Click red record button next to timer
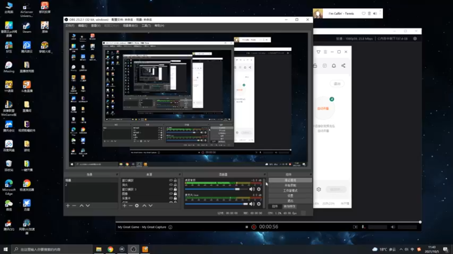Image resolution: width=453 pixels, height=254 pixels. (254, 227)
